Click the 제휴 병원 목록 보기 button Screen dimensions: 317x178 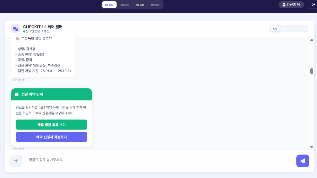click(51, 125)
